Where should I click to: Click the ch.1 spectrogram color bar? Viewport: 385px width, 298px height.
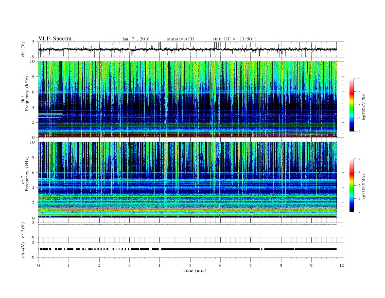pyautogui.click(x=351, y=105)
